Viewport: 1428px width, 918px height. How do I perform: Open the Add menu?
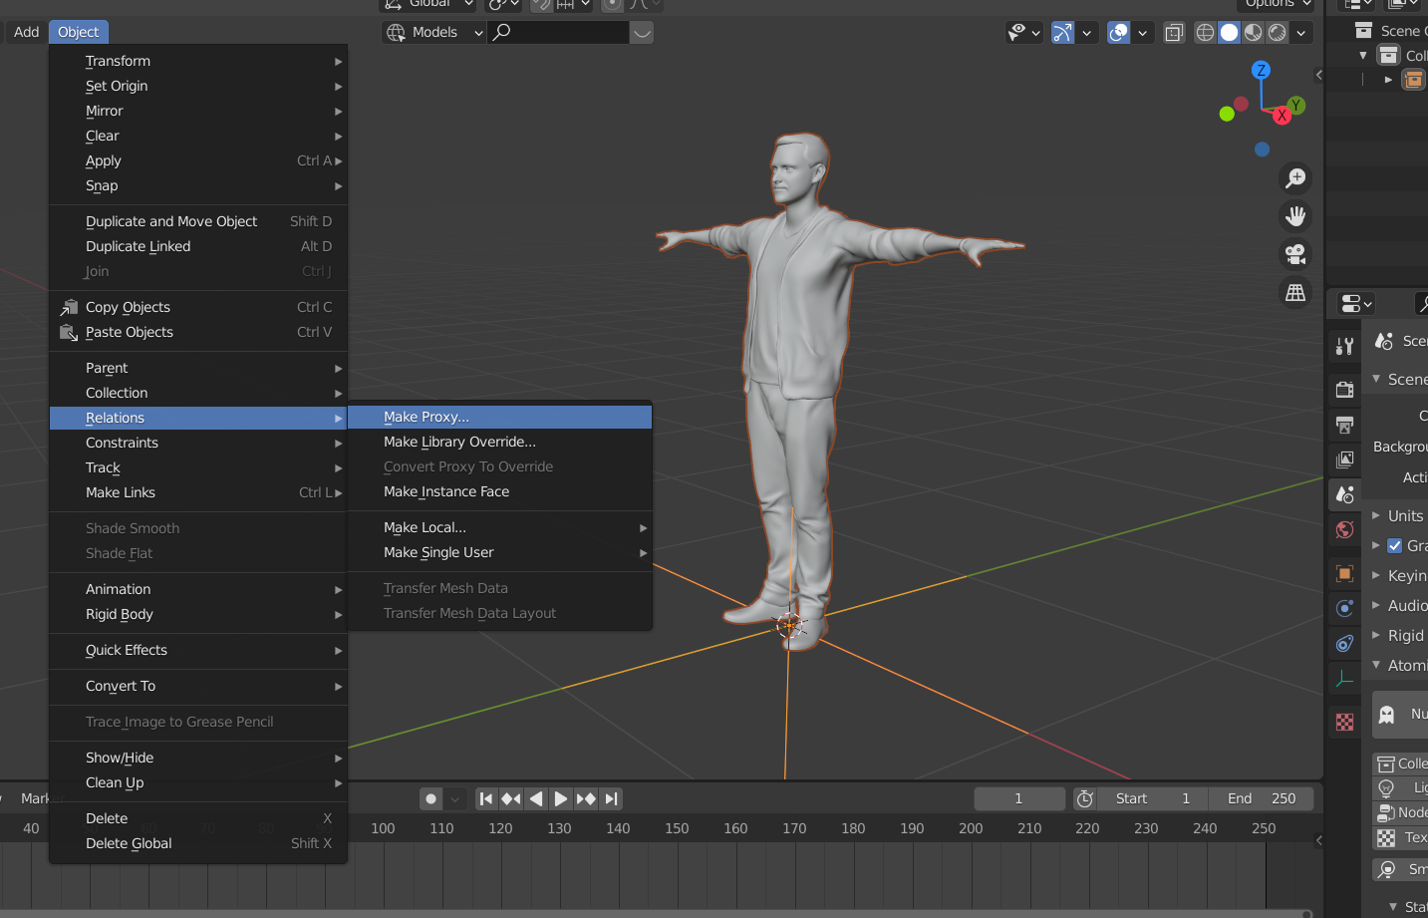pyautogui.click(x=27, y=32)
